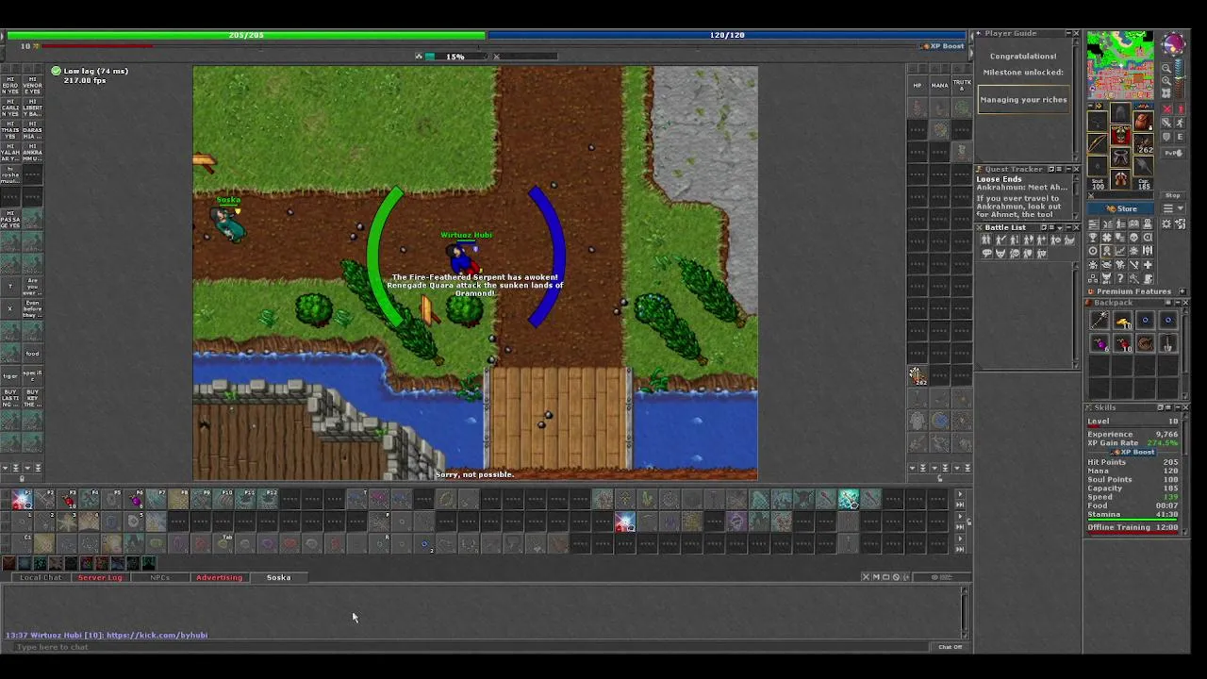The height and width of the screenshot is (679, 1207).
Task: Click the ammunition slot showing 262
Action: pos(1143,144)
